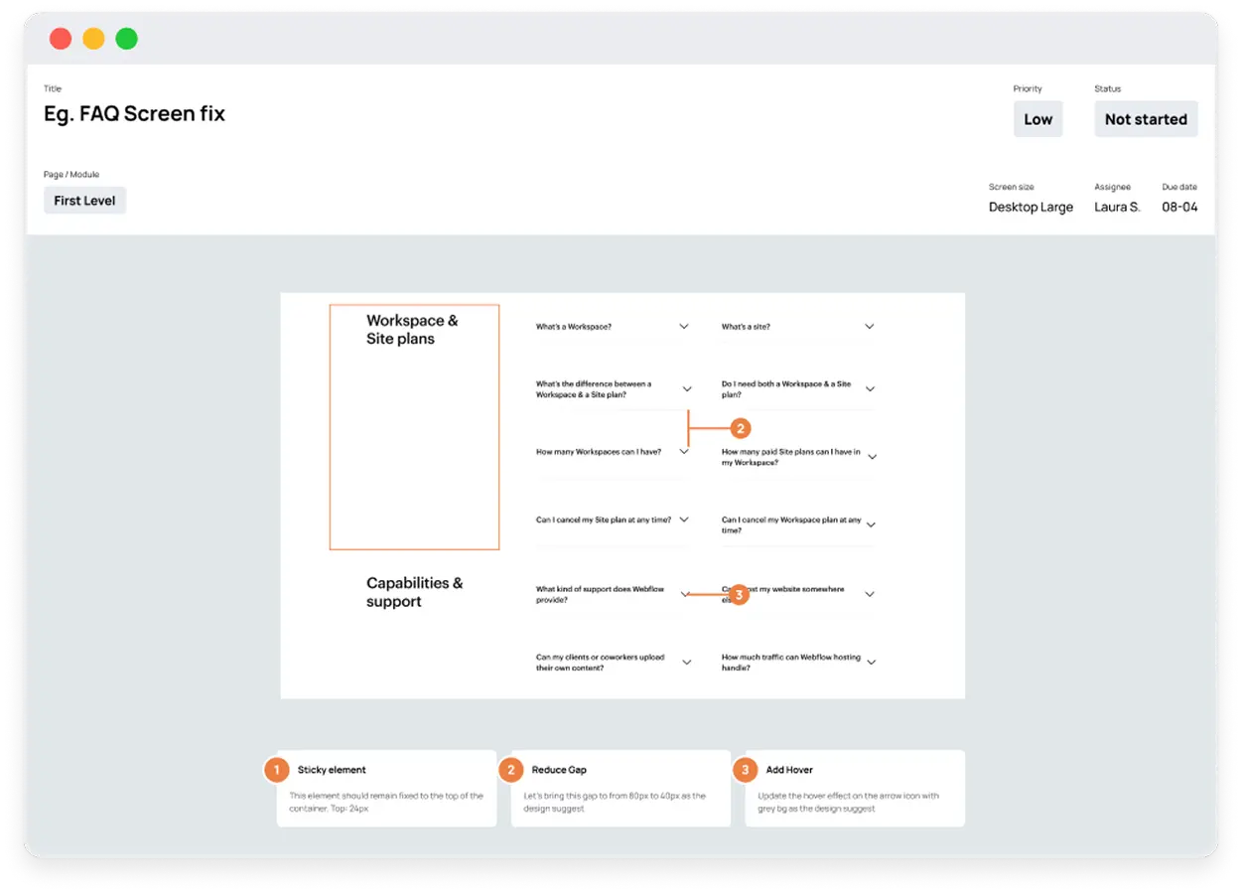Open the Priority selector showing Low

[1037, 118]
